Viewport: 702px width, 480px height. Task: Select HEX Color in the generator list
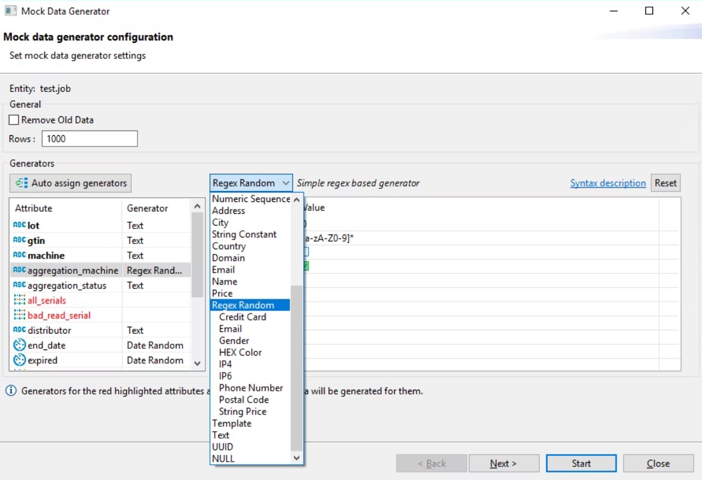click(240, 352)
